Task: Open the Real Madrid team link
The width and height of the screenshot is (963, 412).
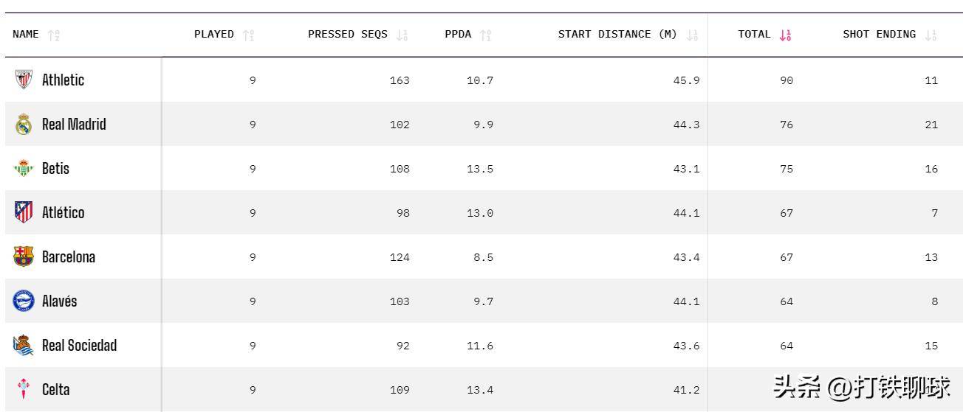Action: tap(74, 124)
